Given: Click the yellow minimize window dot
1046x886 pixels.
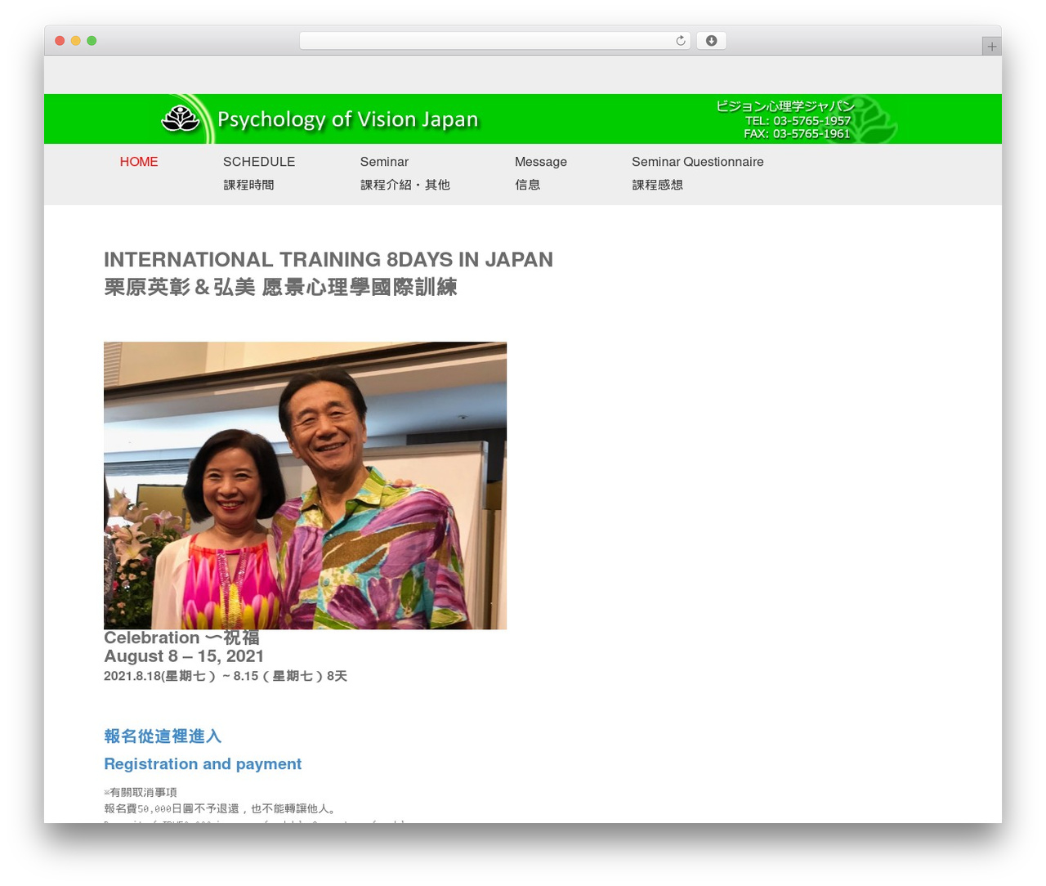Looking at the screenshot, I should tap(75, 41).
